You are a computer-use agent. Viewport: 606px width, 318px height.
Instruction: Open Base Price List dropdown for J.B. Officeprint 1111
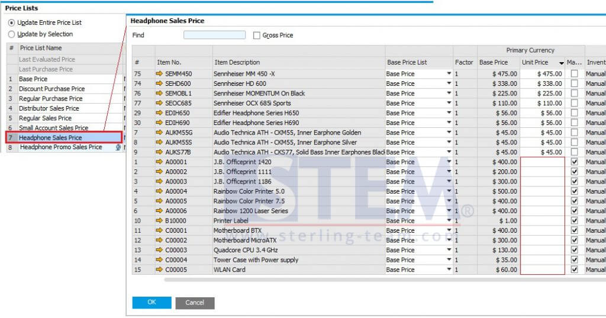(449, 171)
